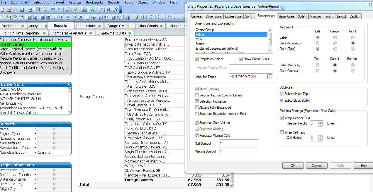Click the Print icon in toolbar
The width and height of the screenshot is (373, 192).
30,10
